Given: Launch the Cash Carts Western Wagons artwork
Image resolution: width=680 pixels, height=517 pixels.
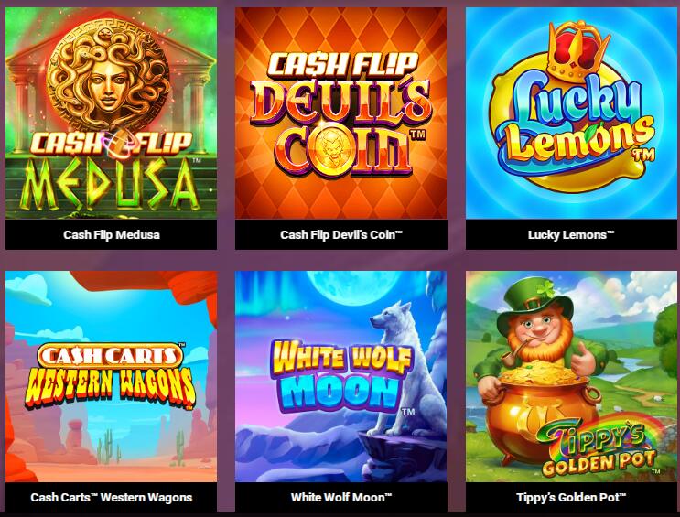Looking at the screenshot, I should point(111,376).
